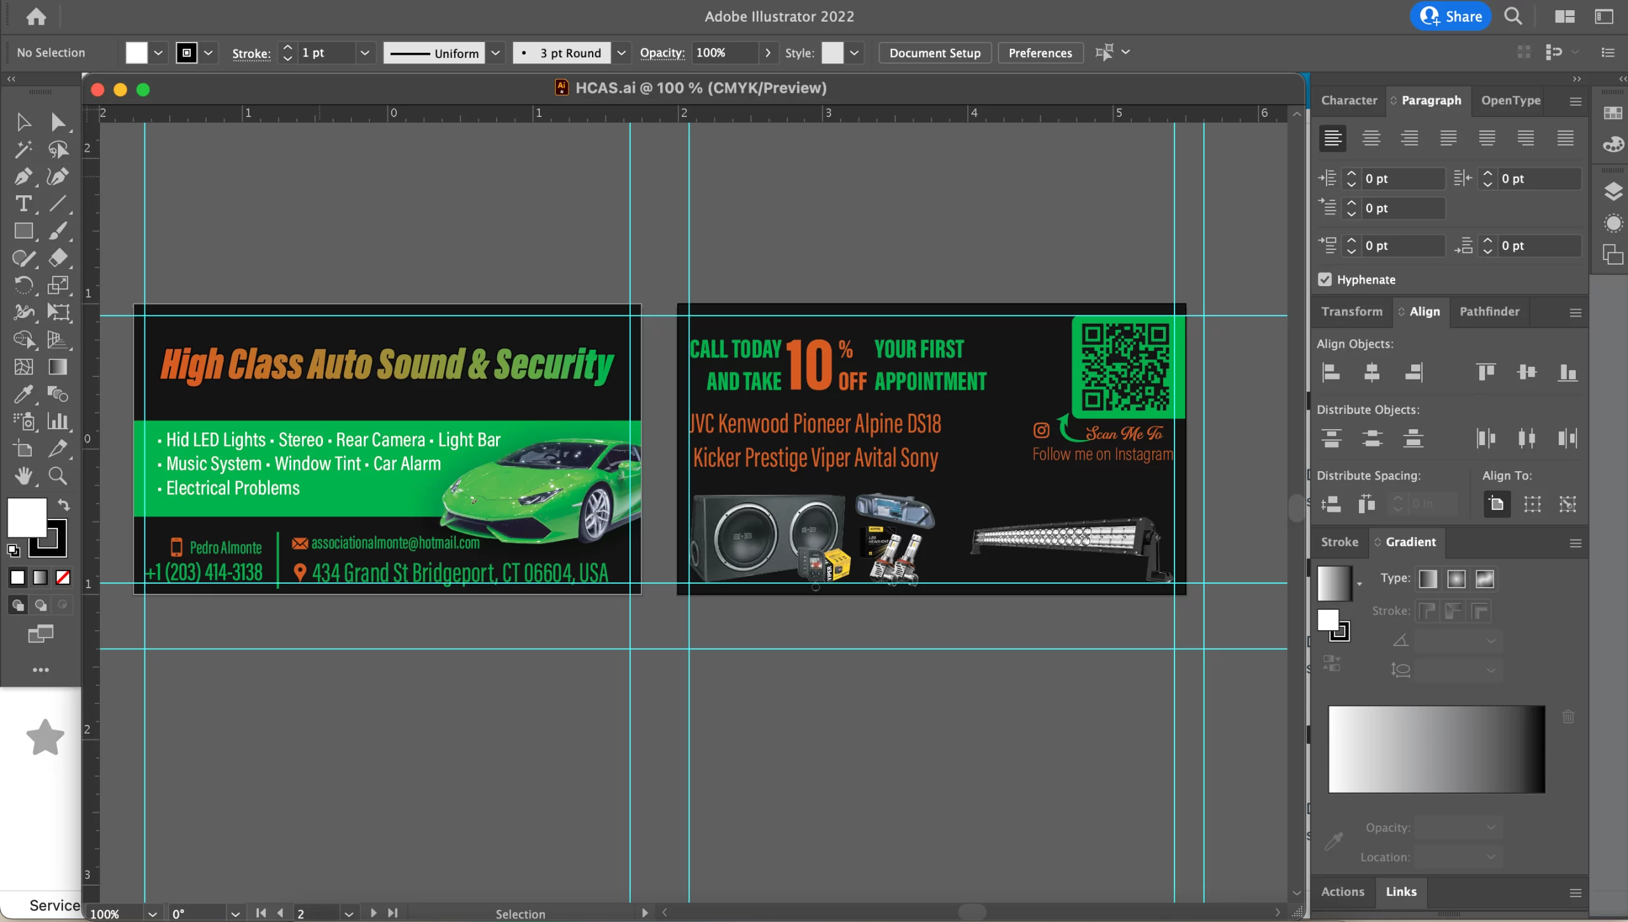Switch to the OpenType tab

pyautogui.click(x=1511, y=100)
